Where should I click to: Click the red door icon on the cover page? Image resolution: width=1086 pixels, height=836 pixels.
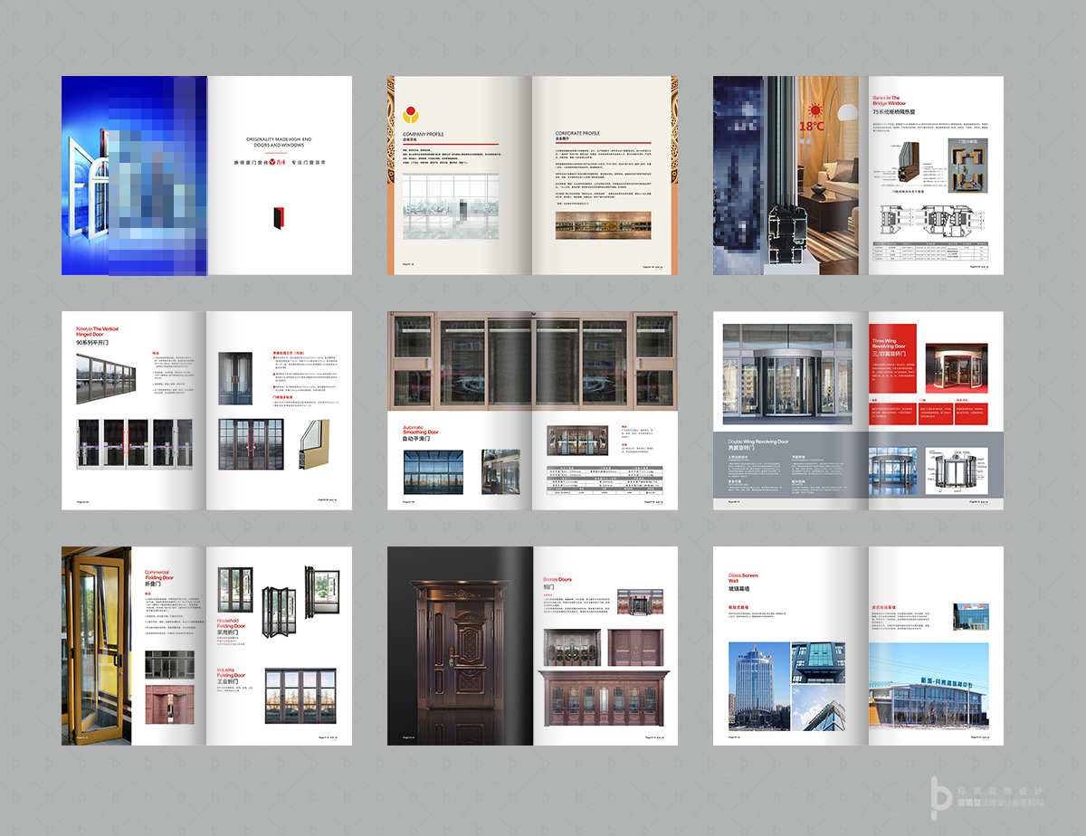click(x=279, y=219)
